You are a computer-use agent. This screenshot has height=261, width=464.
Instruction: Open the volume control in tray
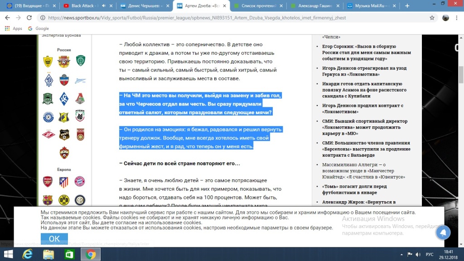click(x=418, y=255)
